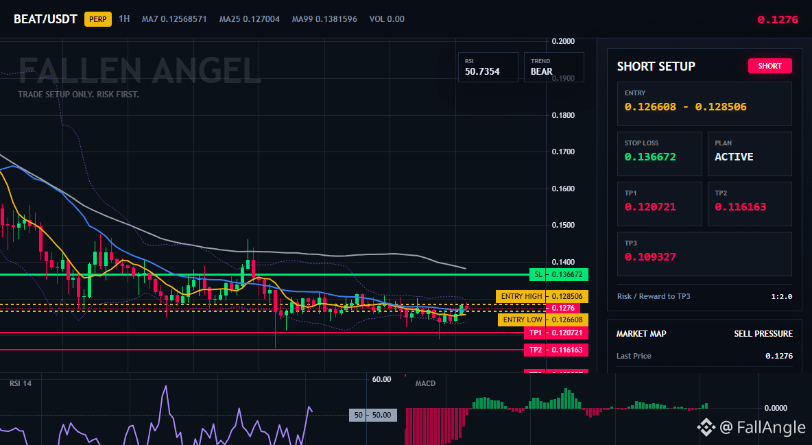Click the TRADE SETUP ONLY. RISK FIRST. text
Screen dimensions: 812x445
click(78, 95)
